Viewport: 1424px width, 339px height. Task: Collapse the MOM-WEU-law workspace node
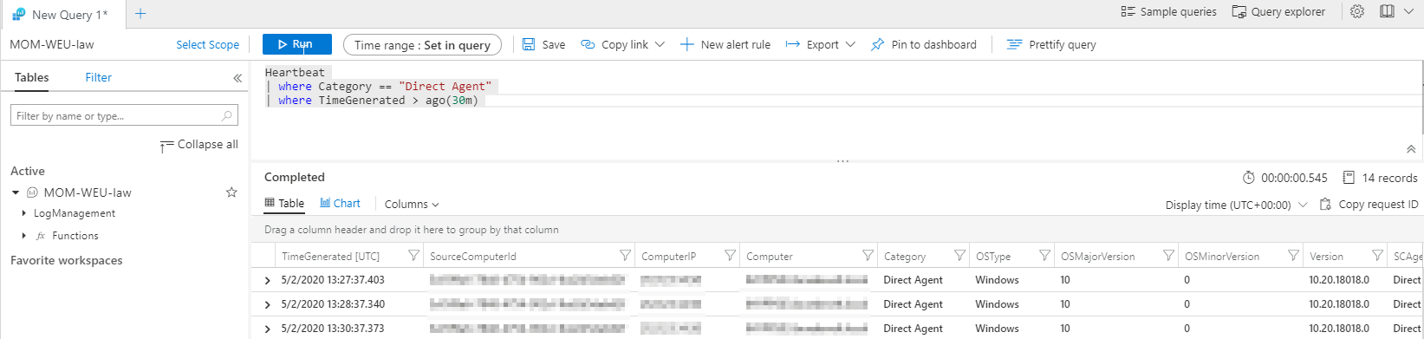[16, 192]
